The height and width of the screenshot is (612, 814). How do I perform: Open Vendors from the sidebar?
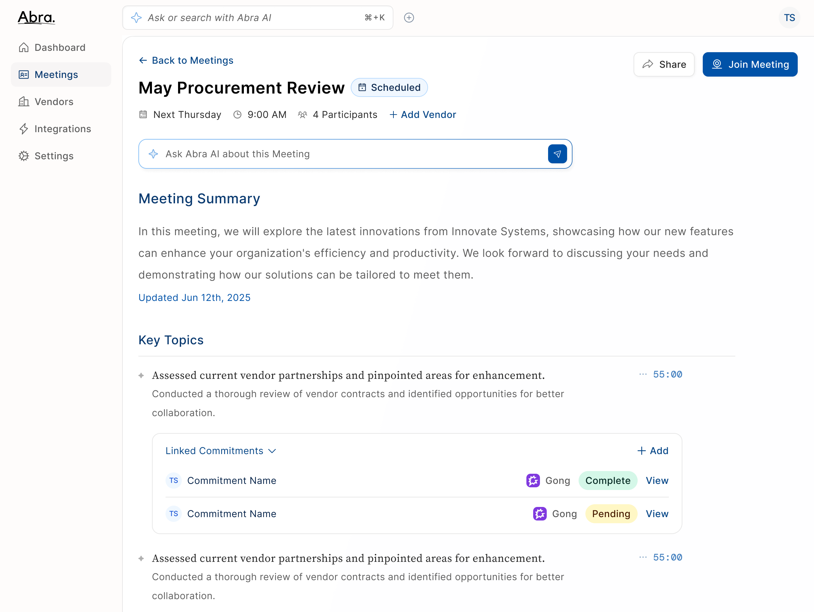tap(54, 101)
